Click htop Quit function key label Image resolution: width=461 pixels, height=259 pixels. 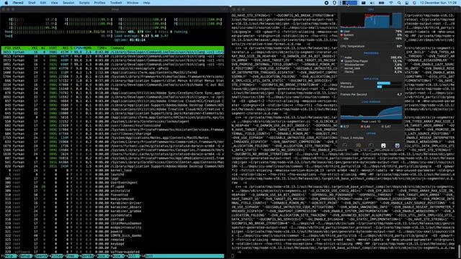[x=149, y=256]
